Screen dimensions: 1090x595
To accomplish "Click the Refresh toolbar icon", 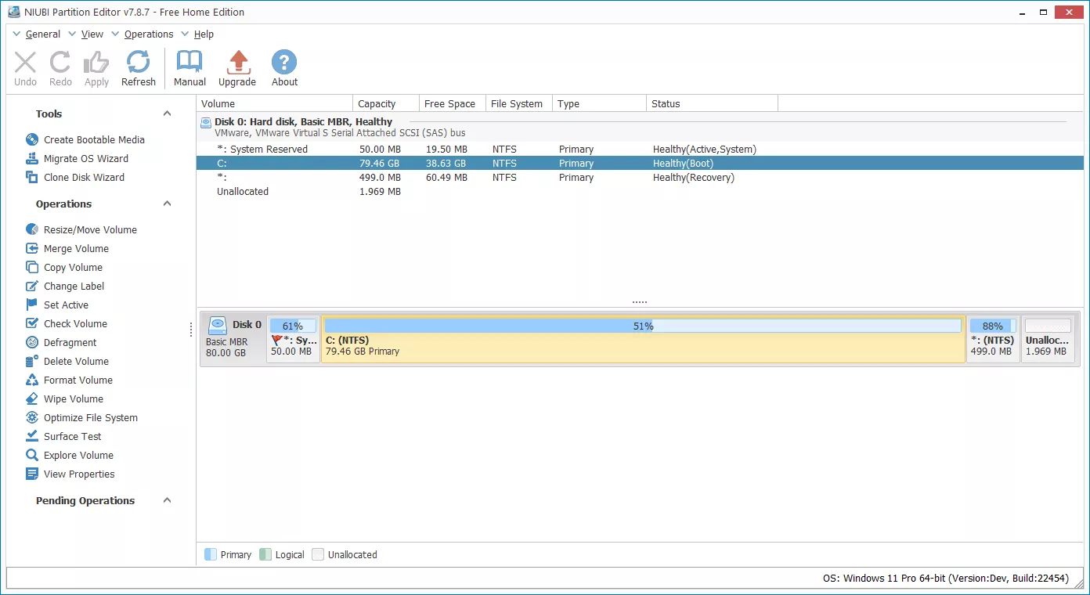I will (139, 63).
